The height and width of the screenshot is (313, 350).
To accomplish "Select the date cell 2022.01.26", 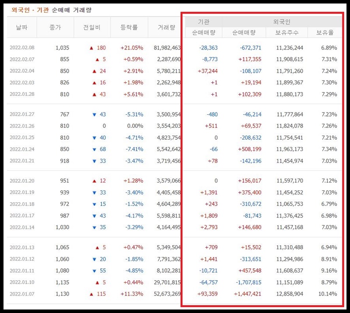I will [x=22, y=126].
